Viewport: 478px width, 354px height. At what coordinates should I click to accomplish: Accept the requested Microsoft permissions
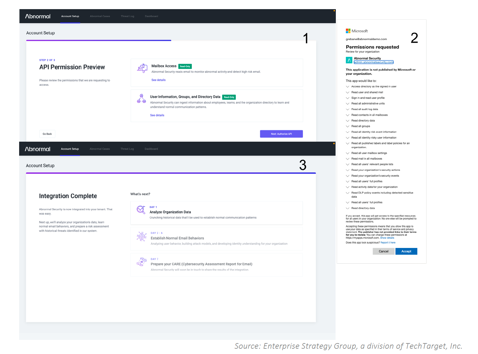pos(406,251)
